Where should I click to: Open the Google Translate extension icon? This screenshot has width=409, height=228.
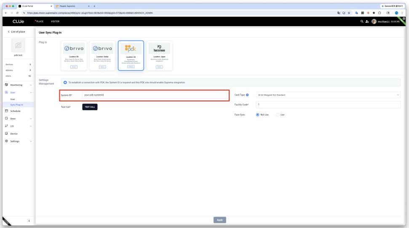[x=357, y=13]
